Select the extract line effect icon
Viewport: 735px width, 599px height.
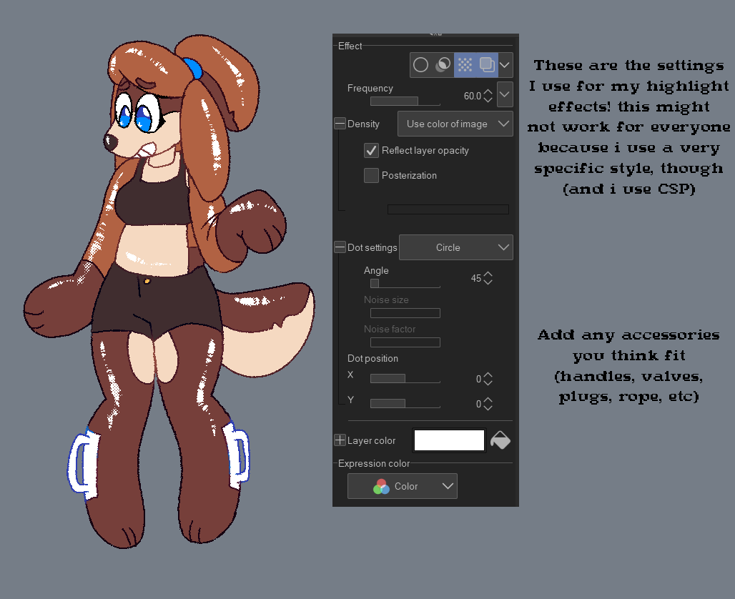(443, 64)
